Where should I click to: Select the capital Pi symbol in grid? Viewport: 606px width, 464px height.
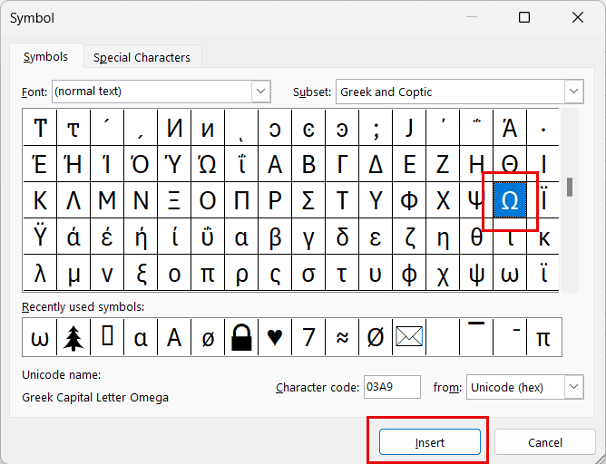click(x=241, y=200)
